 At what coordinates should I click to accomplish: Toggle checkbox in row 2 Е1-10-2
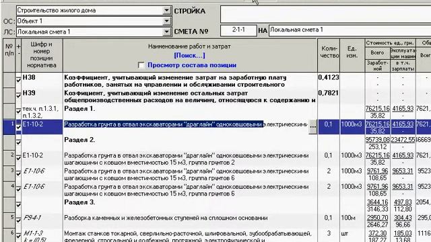[x=18, y=158]
